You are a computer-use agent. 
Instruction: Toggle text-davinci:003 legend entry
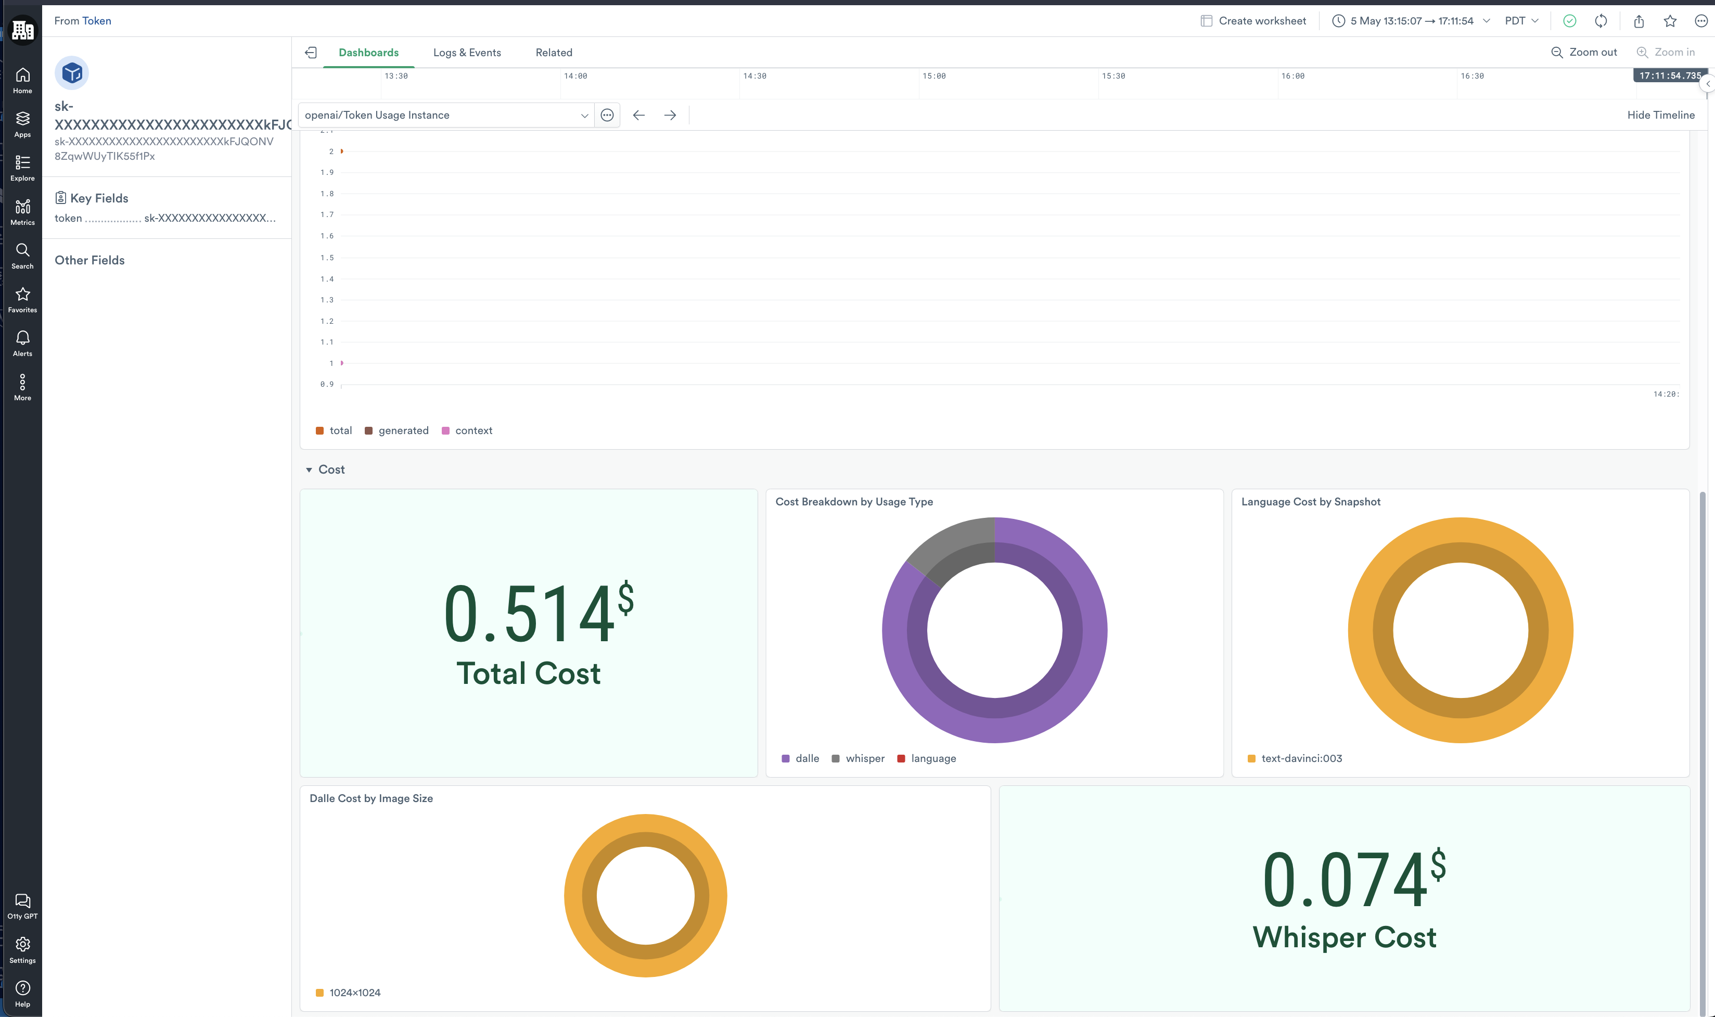[1295, 759]
